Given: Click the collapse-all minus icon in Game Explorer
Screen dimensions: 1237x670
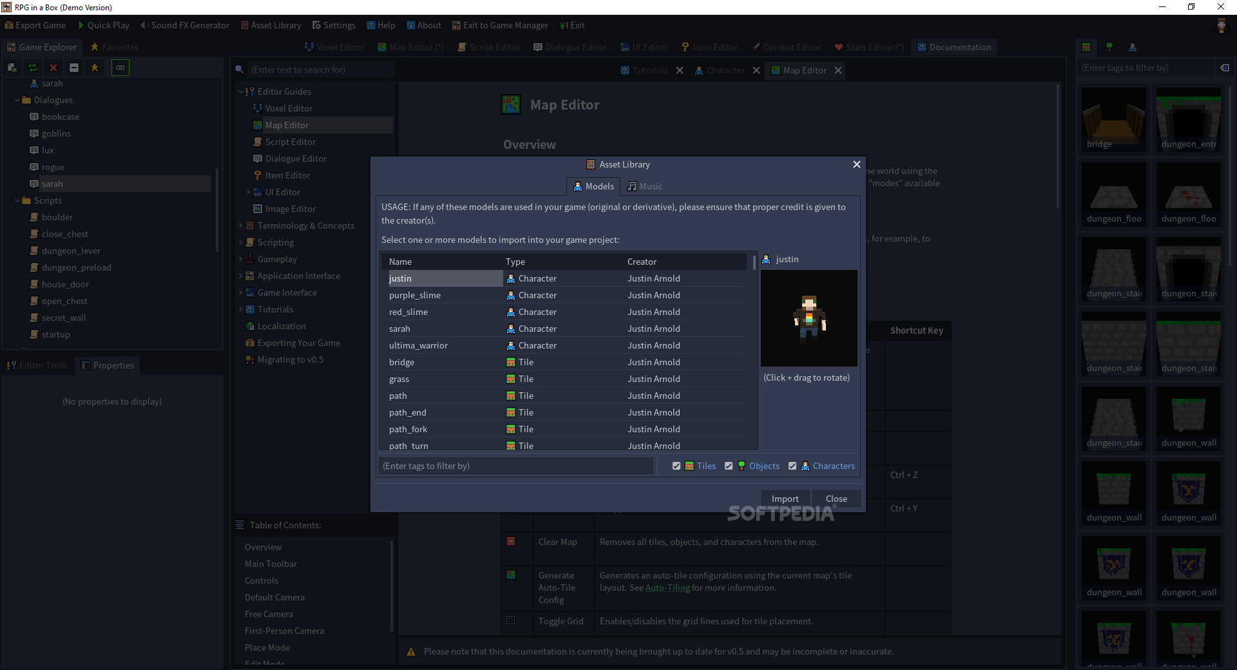Looking at the screenshot, I should point(74,68).
